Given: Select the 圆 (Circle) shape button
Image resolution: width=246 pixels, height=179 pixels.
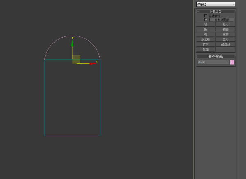Looking at the screenshot, I should pyautogui.click(x=206, y=29).
